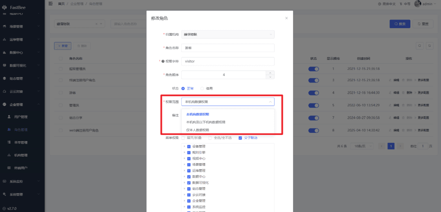Toggle status switch for 超级管理员 row
Viewport: 441px width, 212px height.
[x=314, y=69]
